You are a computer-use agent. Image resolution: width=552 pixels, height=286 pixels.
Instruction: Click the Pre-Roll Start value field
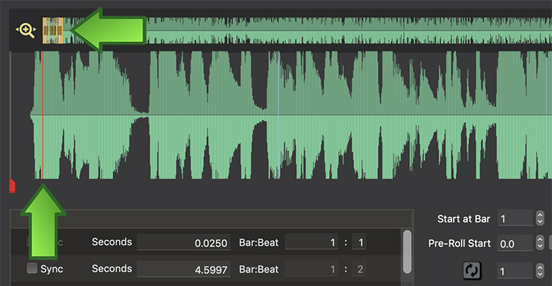coord(514,243)
